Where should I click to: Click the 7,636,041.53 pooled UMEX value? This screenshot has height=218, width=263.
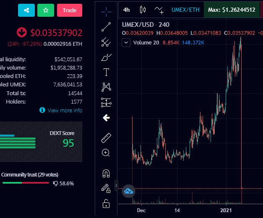(68, 85)
